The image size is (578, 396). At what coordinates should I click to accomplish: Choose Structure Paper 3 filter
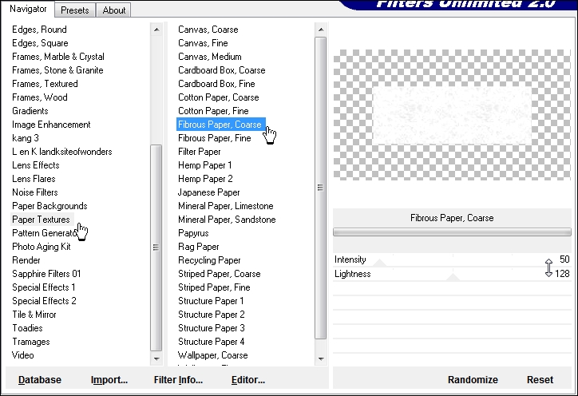[212, 328]
